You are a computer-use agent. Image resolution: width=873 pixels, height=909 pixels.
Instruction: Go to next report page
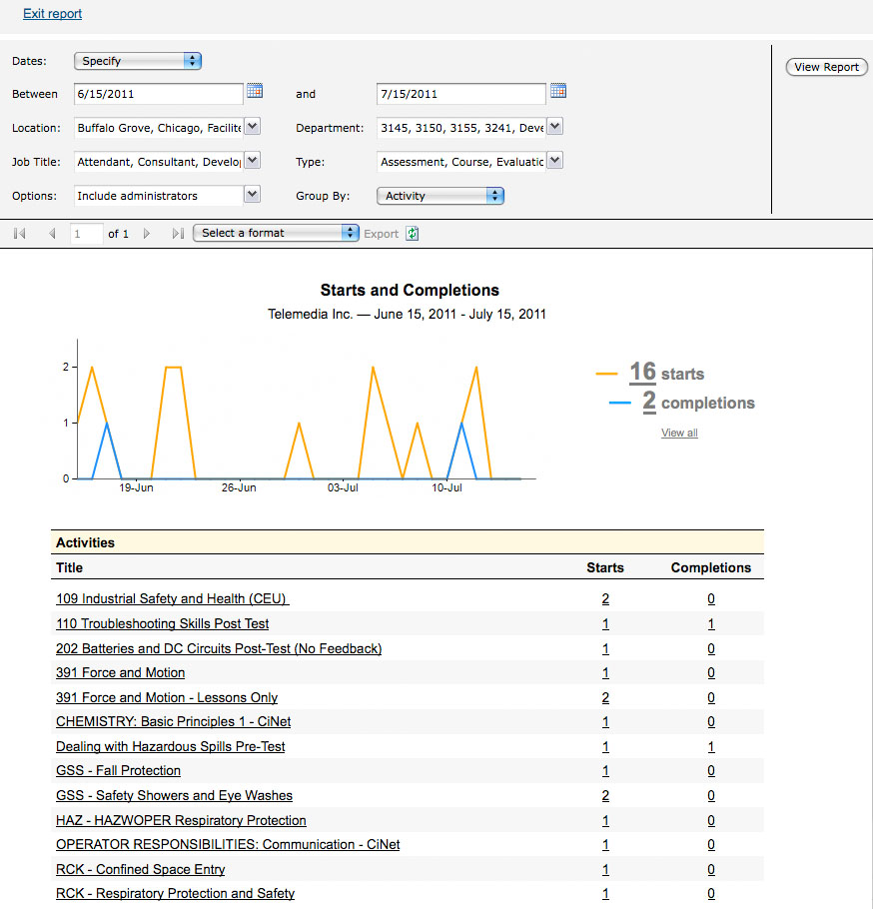(147, 234)
